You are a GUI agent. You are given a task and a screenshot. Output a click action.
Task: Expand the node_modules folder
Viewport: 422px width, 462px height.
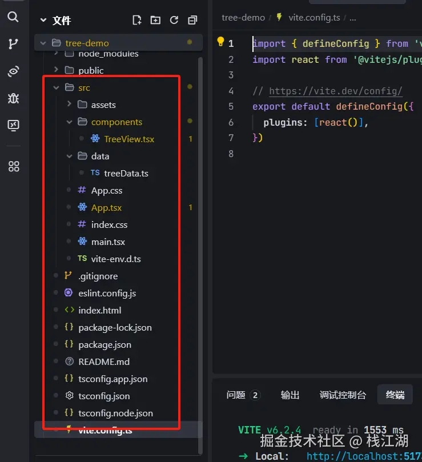click(x=56, y=54)
